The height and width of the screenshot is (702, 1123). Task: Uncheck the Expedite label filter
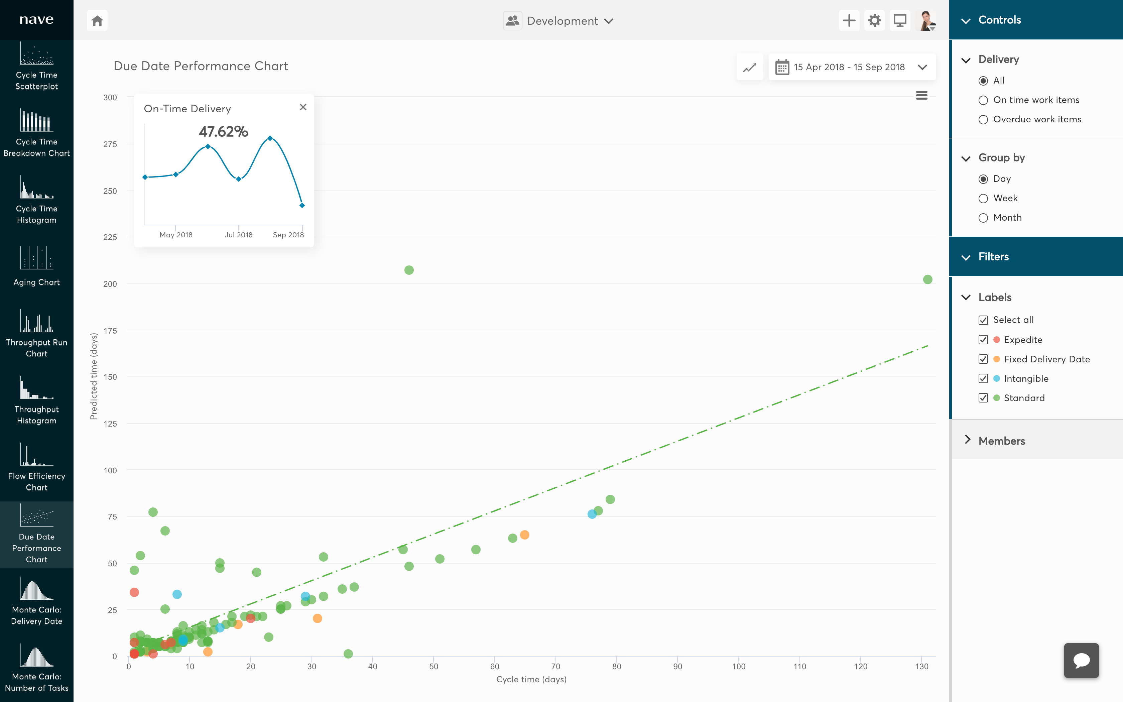(x=984, y=339)
